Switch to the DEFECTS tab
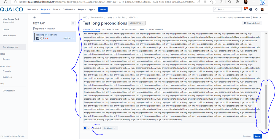275x139 pixels. pos(142,29)
